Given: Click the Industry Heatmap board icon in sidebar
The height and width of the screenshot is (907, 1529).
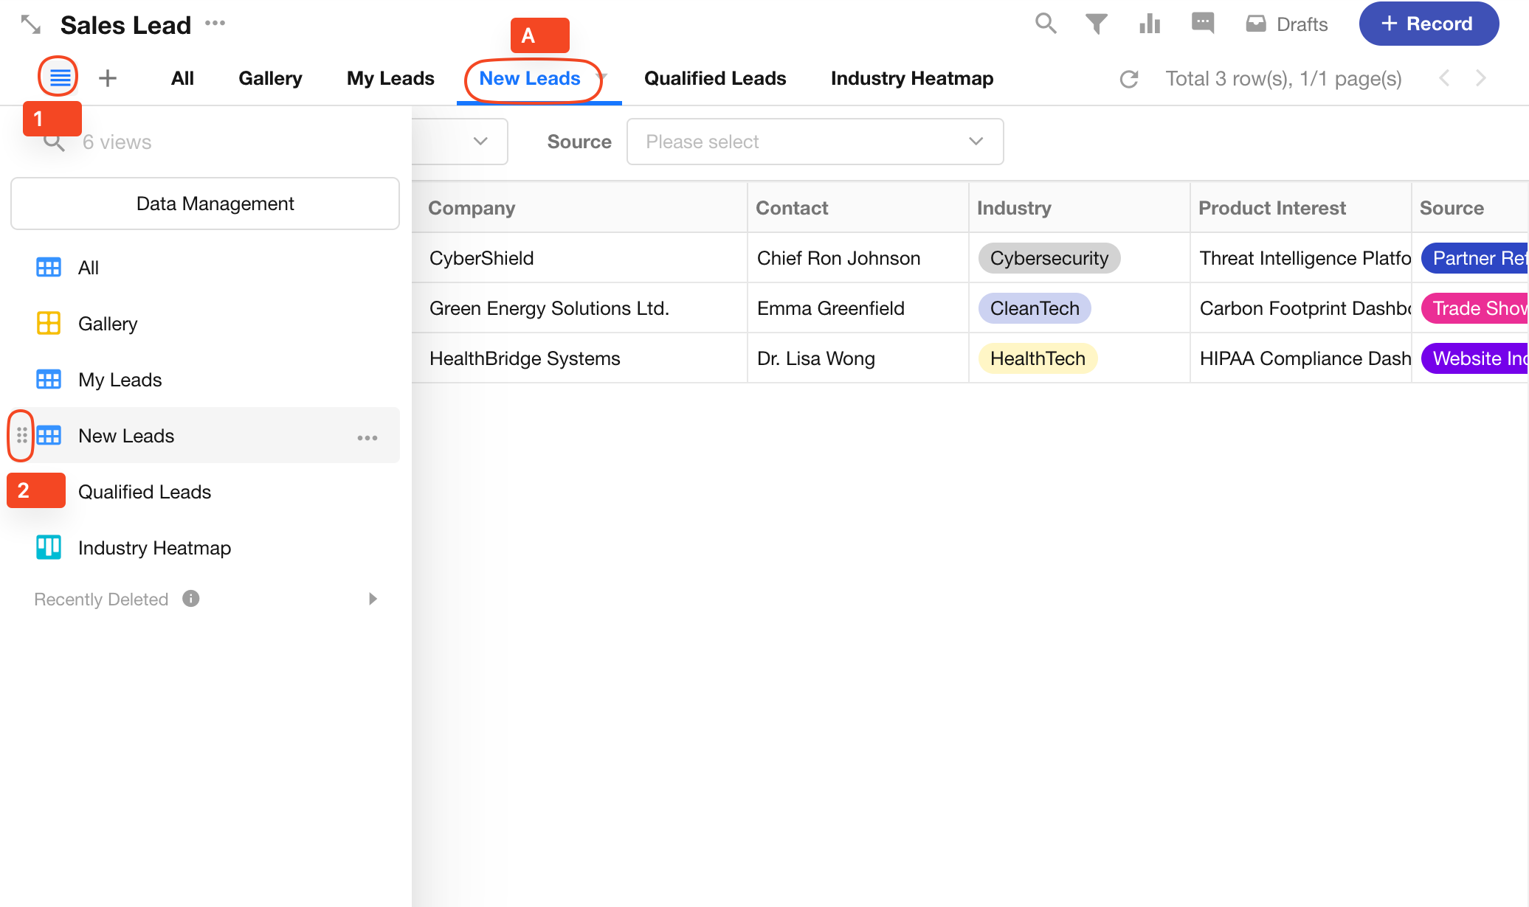Looking at the screenshot, I should pos(49,548).
